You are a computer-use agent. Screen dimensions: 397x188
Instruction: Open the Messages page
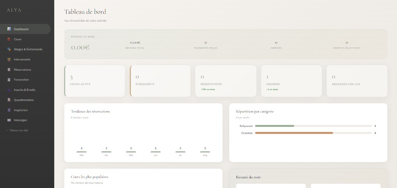[x=25, y=120]
